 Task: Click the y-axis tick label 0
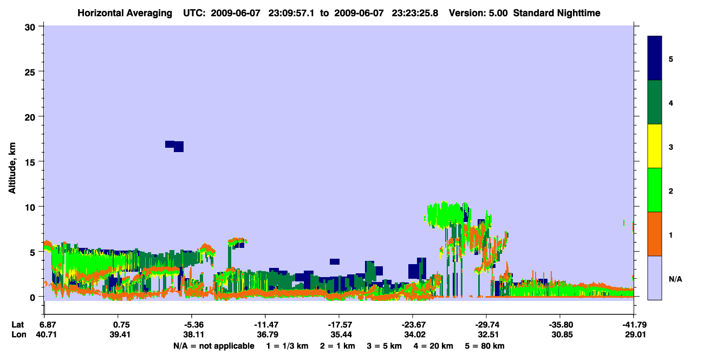pos(34,297)
